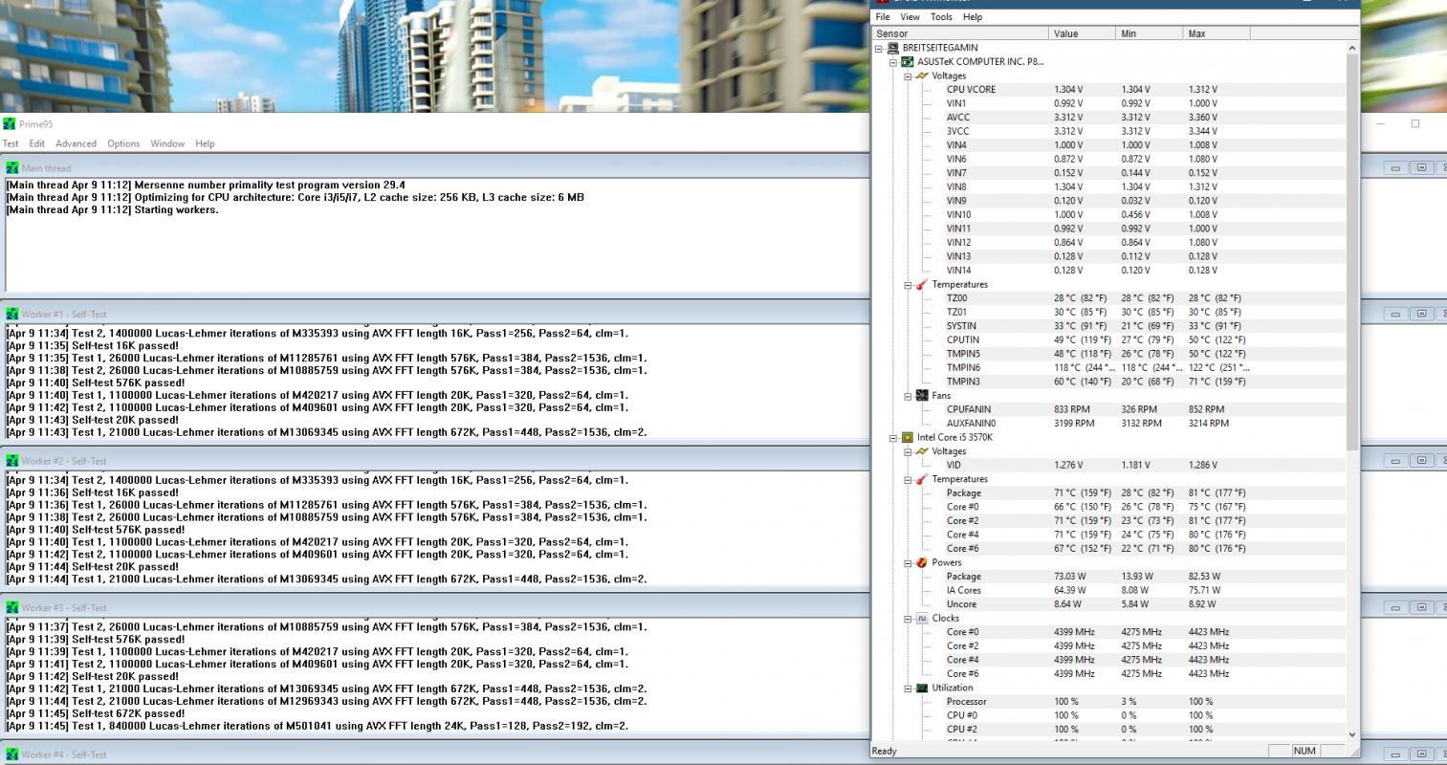The width and height of the screenshot is (1447, 765).
Task: Click the Clocks waveform icon
Action: [922, 618]
